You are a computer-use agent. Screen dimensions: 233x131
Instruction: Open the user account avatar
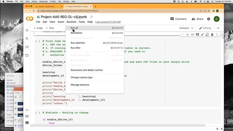click(x=217, y=19)
